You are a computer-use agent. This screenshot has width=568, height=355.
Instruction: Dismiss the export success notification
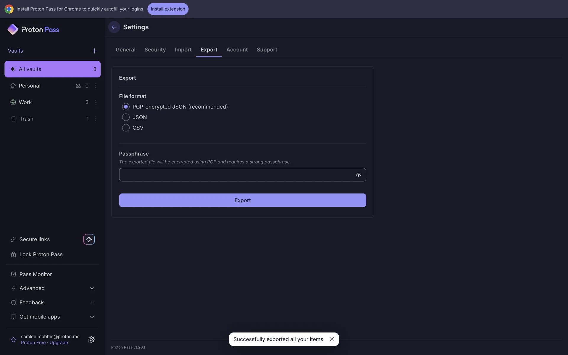click(x=332, y=339)
